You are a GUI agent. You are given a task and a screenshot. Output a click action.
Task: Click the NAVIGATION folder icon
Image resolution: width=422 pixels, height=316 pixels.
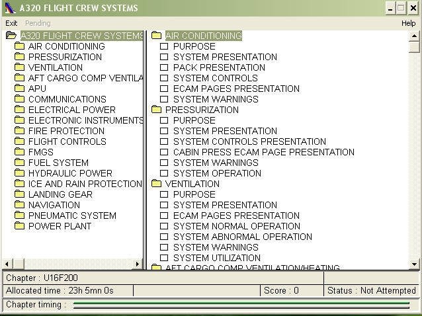19,205
